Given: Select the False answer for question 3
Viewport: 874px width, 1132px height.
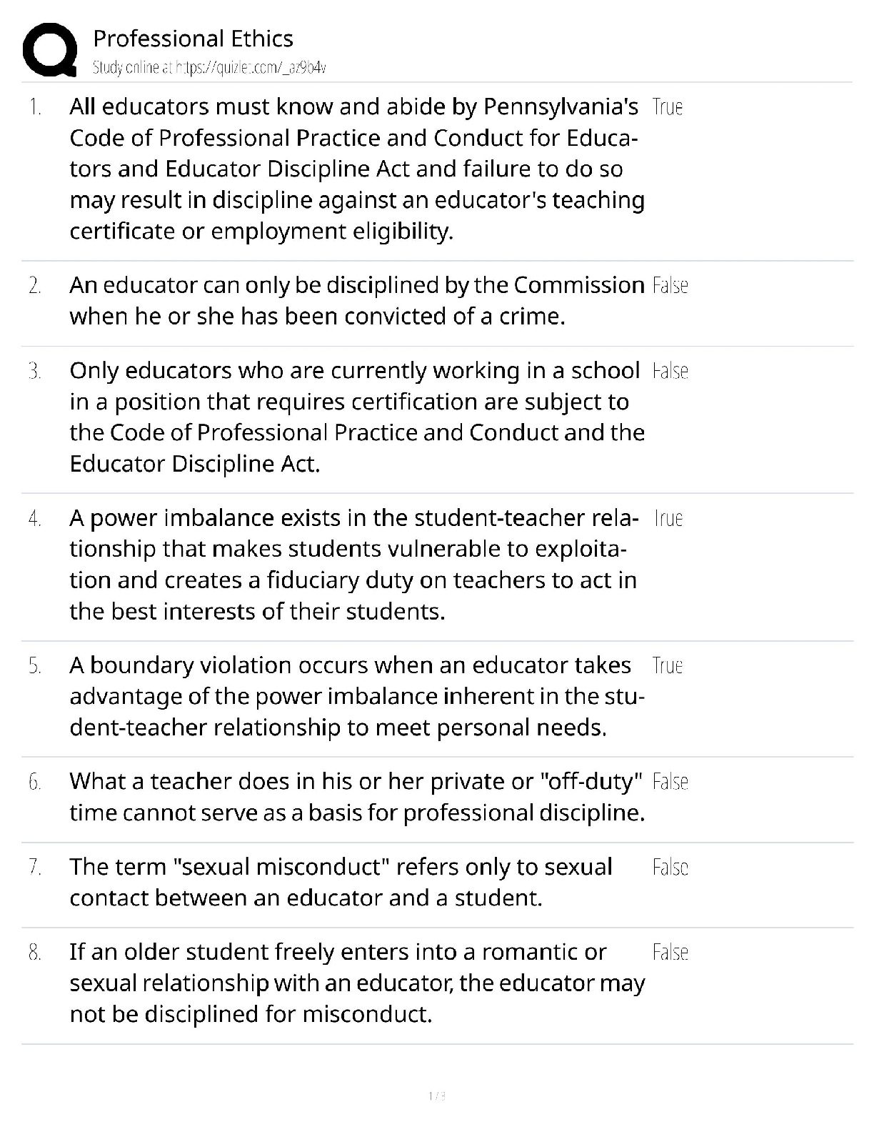Looking at the screenshot, I should [670, 372].
